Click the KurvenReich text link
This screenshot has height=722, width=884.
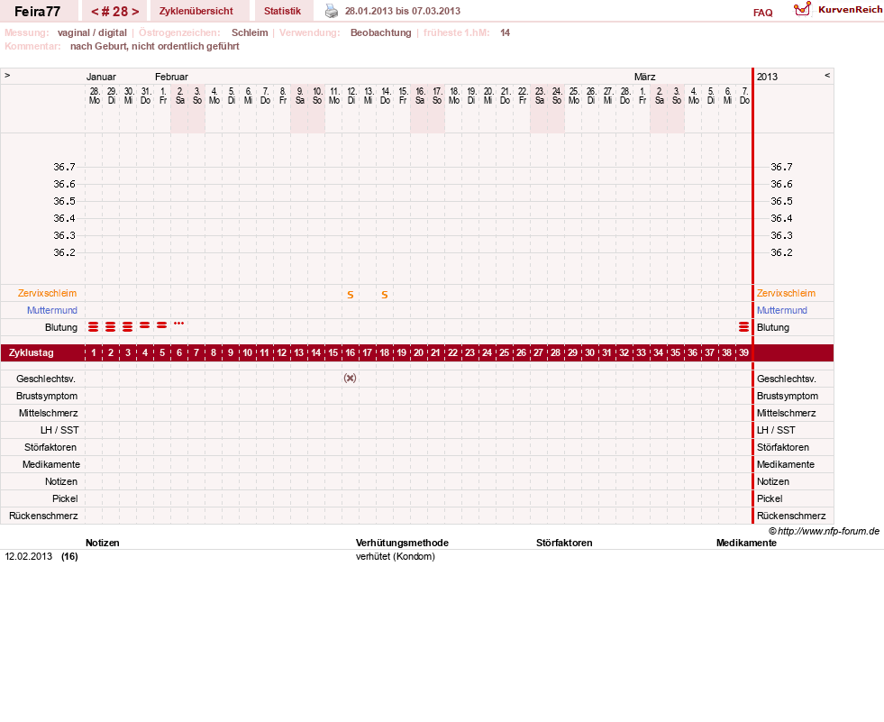[x=850, y=10]
